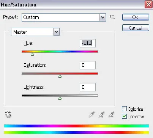Focus the Lightness value input field
153x138 pixels.
click(x=88, y=87)
